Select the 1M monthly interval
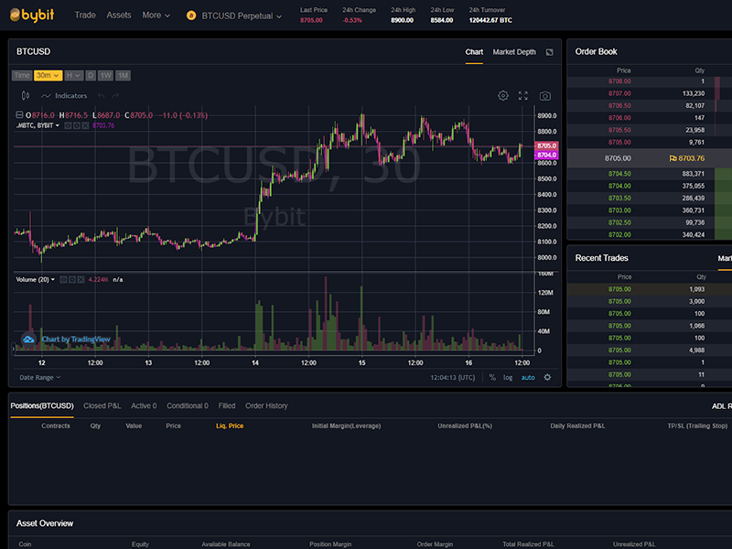This screenshot has height=549, width=732. pyautogui.click(x=123, y=75)
